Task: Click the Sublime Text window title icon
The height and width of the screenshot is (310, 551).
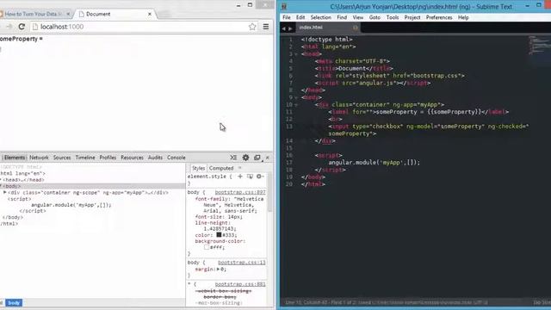Action: (284, 6)
